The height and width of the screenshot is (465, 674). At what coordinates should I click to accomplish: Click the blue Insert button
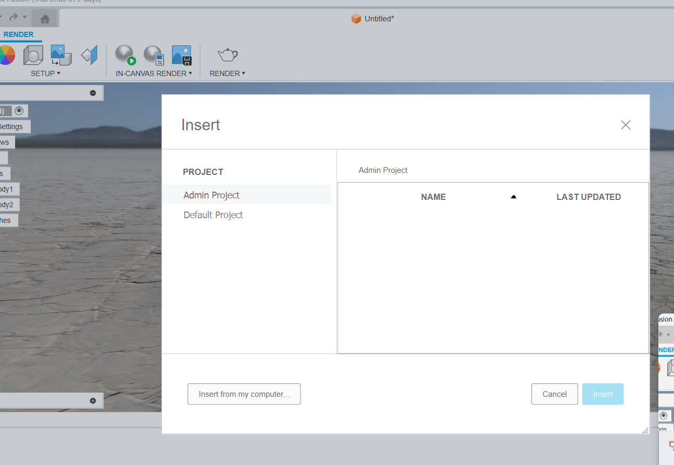coord(603,394)
